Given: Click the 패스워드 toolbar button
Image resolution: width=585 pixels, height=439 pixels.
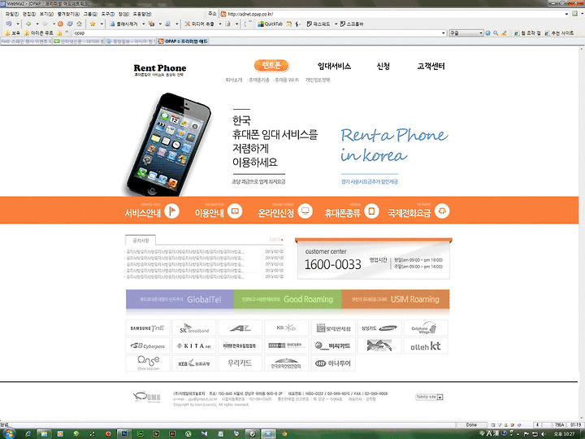Looking at the screenshot, I should point(318,24).
